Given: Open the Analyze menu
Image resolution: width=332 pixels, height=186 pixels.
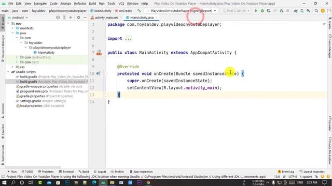Looking at the screenshot, I should (x=65, y=4).
